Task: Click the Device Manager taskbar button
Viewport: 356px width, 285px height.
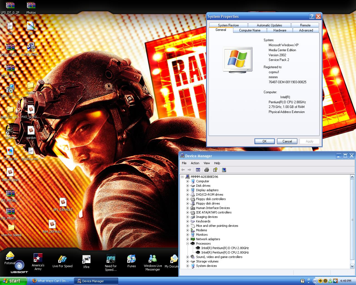Action: (96, 281)
